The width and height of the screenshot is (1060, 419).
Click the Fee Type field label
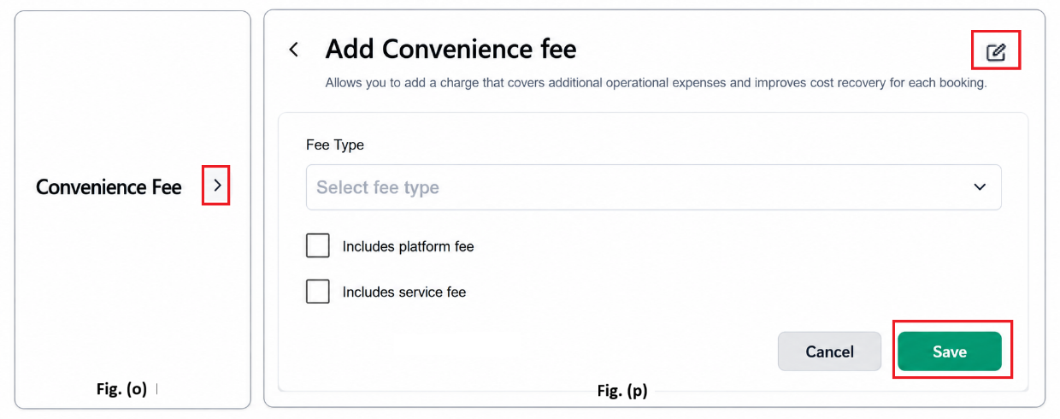[335, 145]
